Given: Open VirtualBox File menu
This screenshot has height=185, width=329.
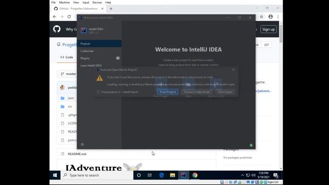Looking at the screenshot, I should [53, 3].
